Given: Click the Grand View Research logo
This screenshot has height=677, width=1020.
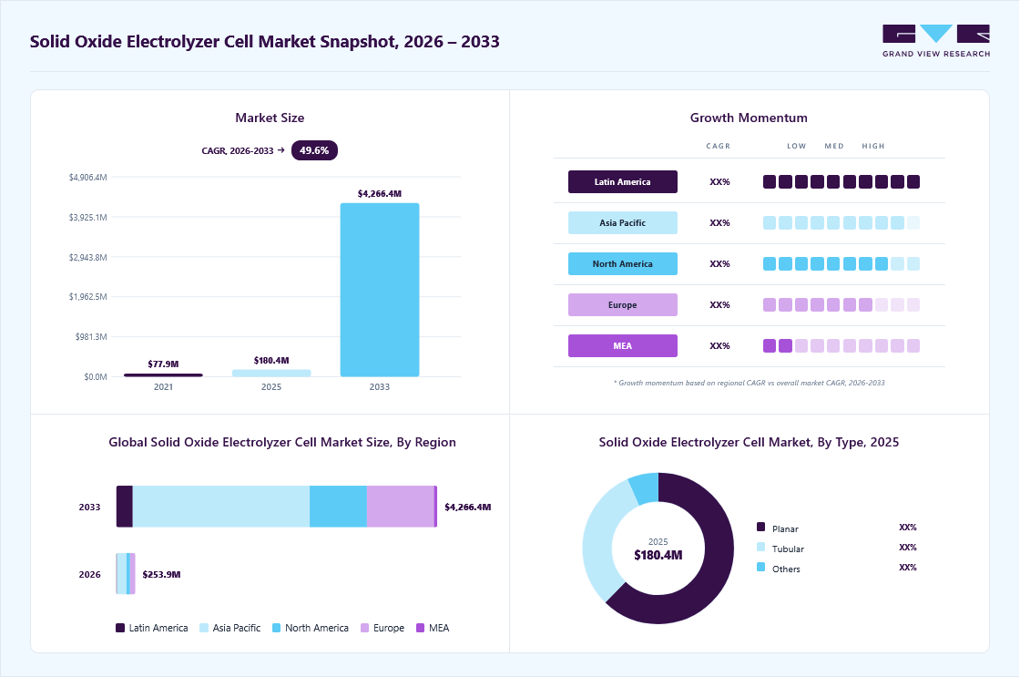Looking at the screenshot, I should (936, 41).
